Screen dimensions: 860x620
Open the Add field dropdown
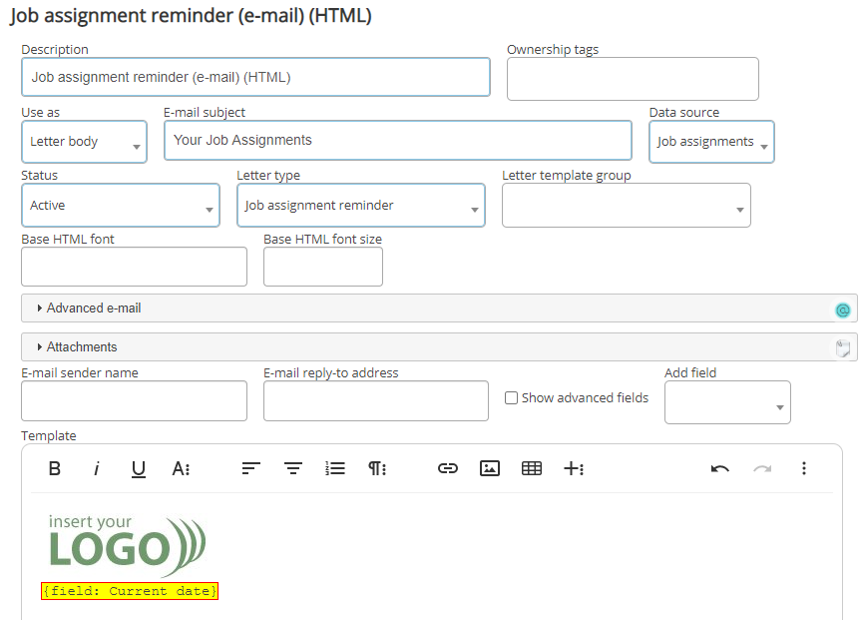tap(727, 403)
